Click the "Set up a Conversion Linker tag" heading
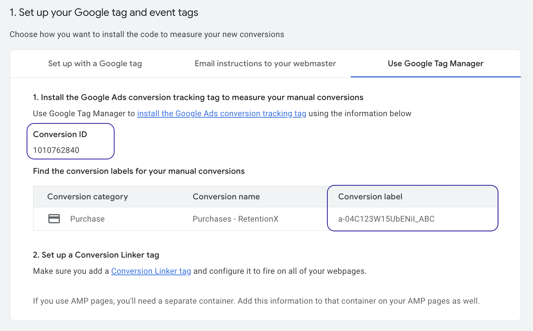Viewport: 533px width, 331px height. tap(96, 255)
